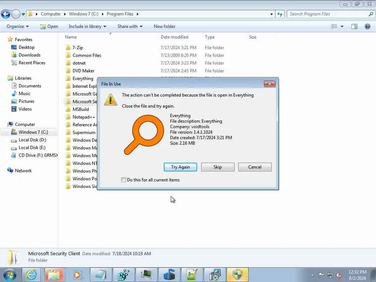Expand arrow after Computer breadcrumb

click(x=65, y=14)
